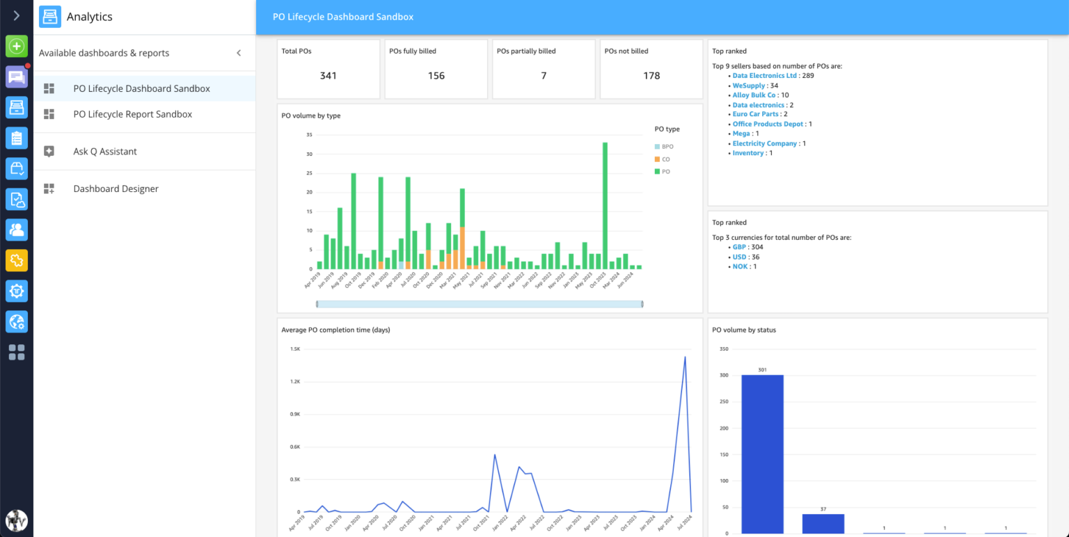Image resolution: width=1069 pixels, height=537 pixels.
Task: Click the PO volume chart range slider
Action: (x=479, y=304)
